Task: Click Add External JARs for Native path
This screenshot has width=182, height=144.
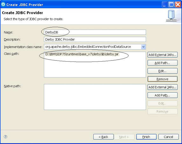Action: 163,87
